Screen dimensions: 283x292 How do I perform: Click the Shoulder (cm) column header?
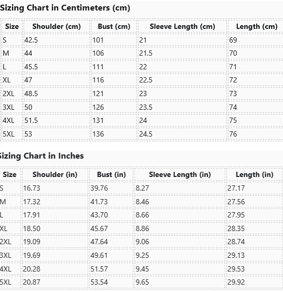56,26
